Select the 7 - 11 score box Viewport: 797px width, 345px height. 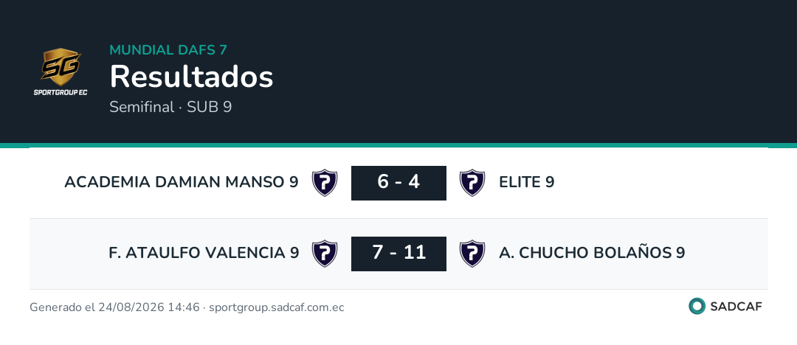(x=398, y=254)
